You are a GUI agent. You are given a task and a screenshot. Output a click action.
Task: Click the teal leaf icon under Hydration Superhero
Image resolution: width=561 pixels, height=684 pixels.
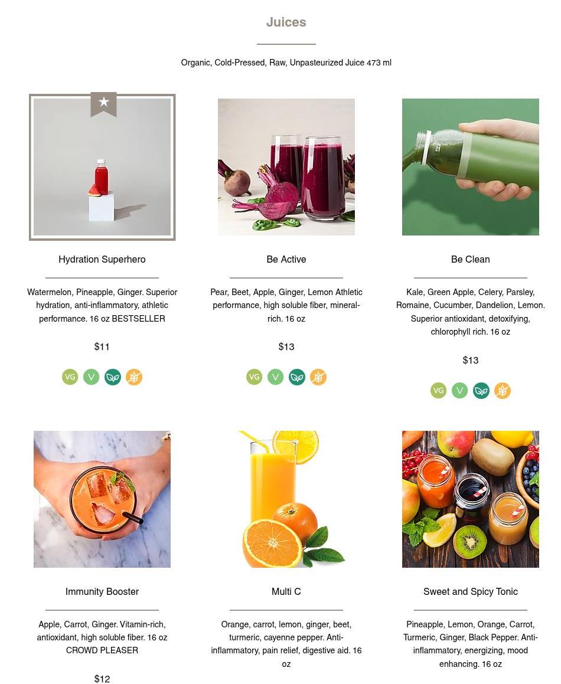(113, 377)
